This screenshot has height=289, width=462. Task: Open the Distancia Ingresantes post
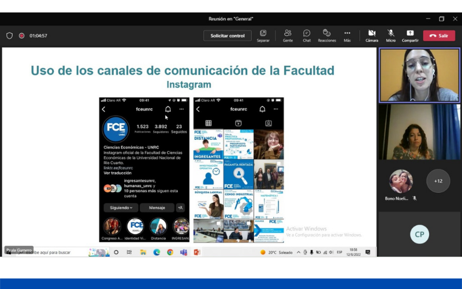point(208,144)
